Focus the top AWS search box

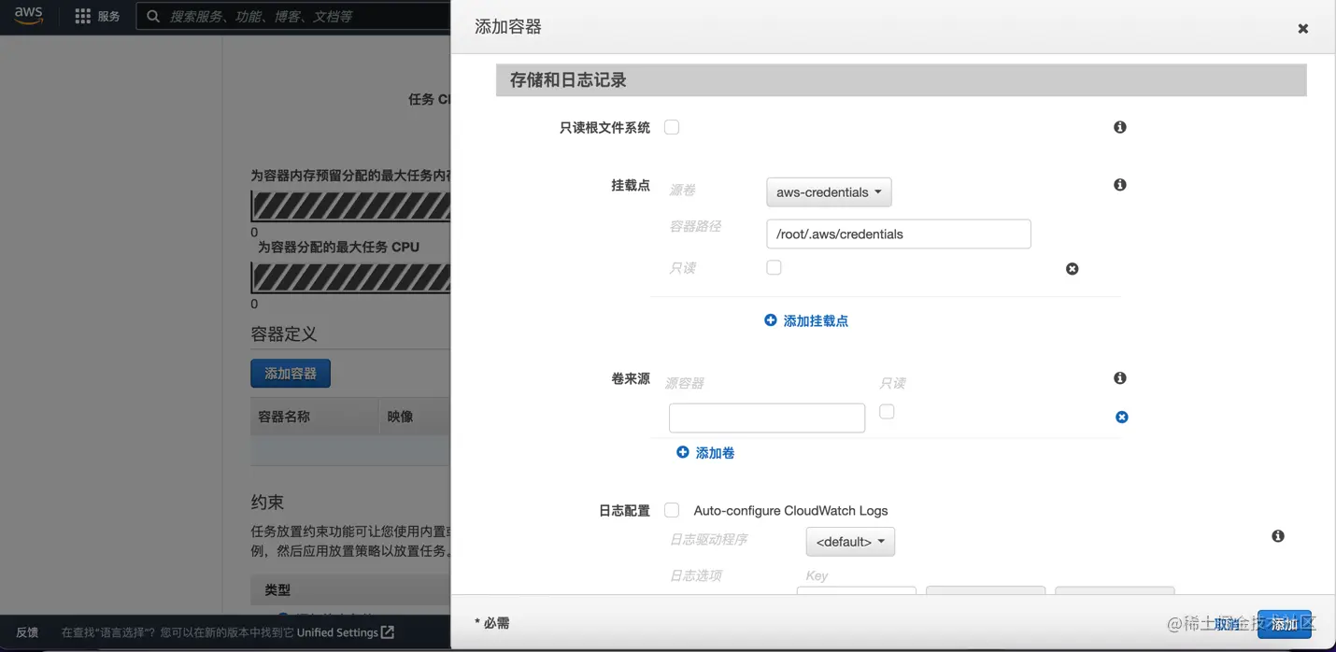point(293,16)
